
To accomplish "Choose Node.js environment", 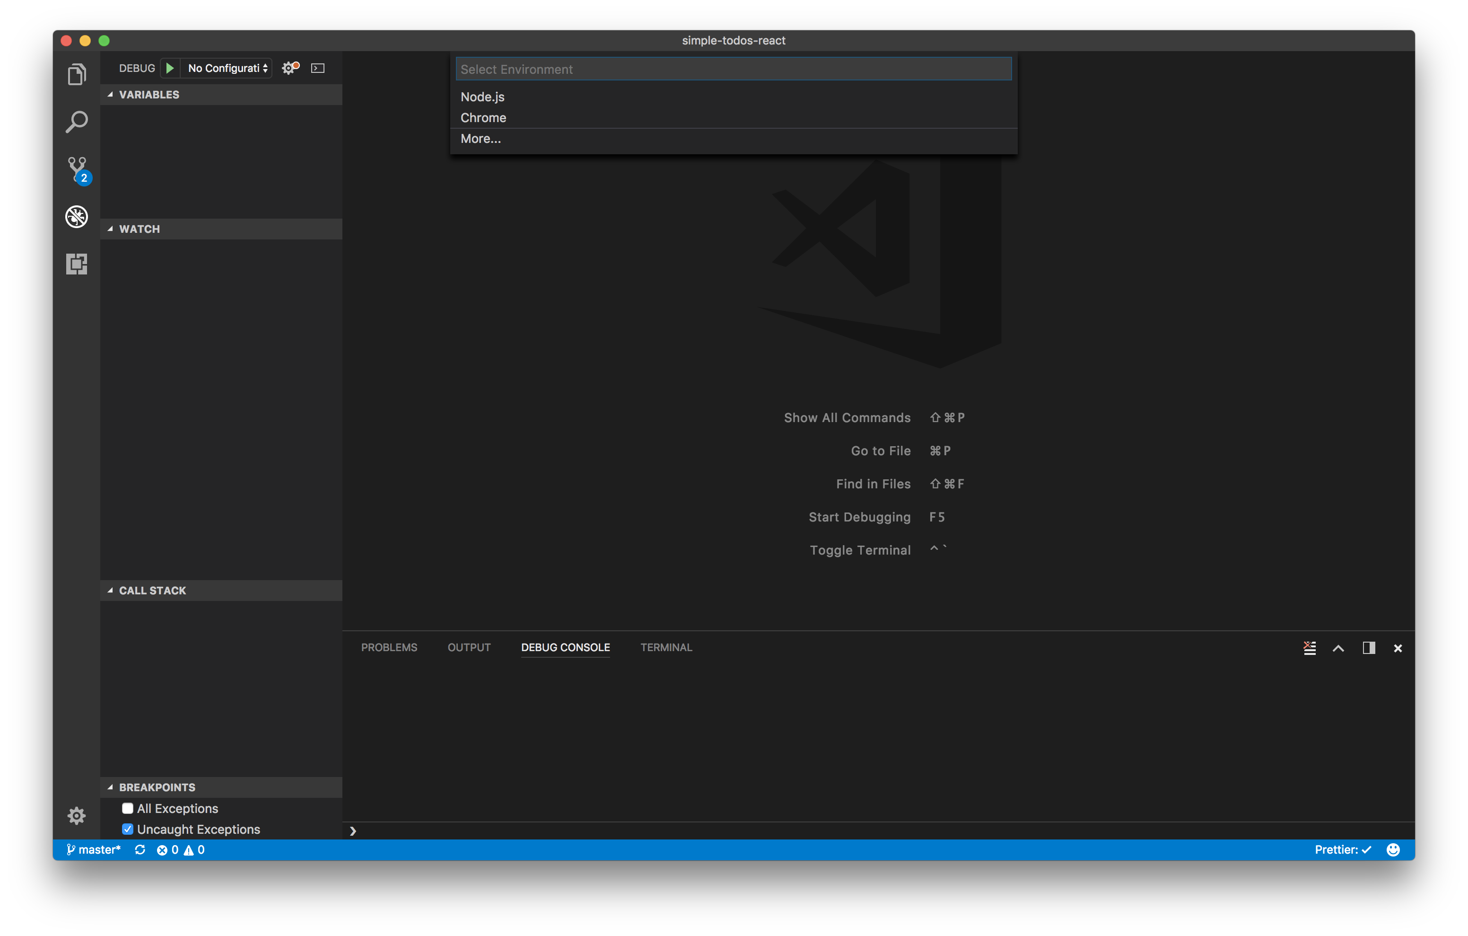I will coord(734,97).
